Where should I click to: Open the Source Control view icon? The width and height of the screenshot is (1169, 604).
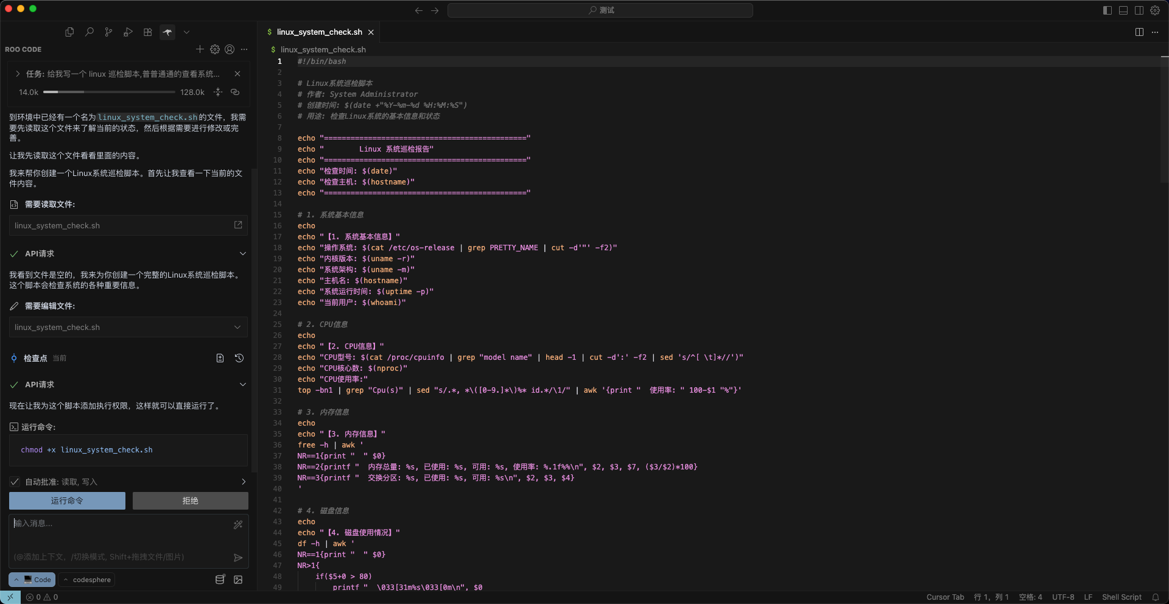(x=108, y=32)
